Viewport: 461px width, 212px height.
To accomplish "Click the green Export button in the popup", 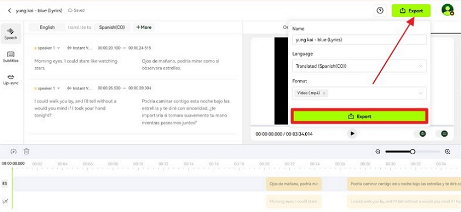I will click(x=359, y=116).
